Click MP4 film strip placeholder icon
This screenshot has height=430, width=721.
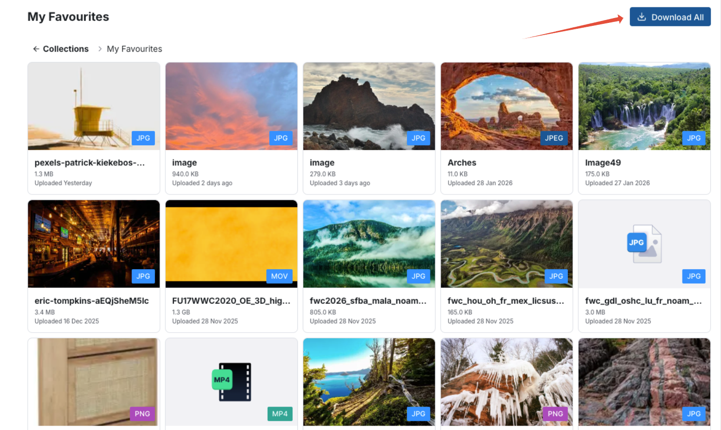point(232,382)
